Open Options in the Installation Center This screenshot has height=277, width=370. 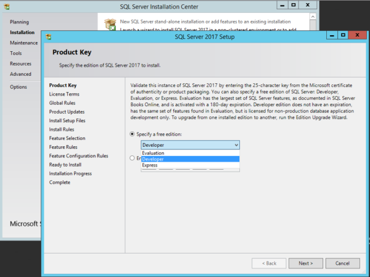18,87
